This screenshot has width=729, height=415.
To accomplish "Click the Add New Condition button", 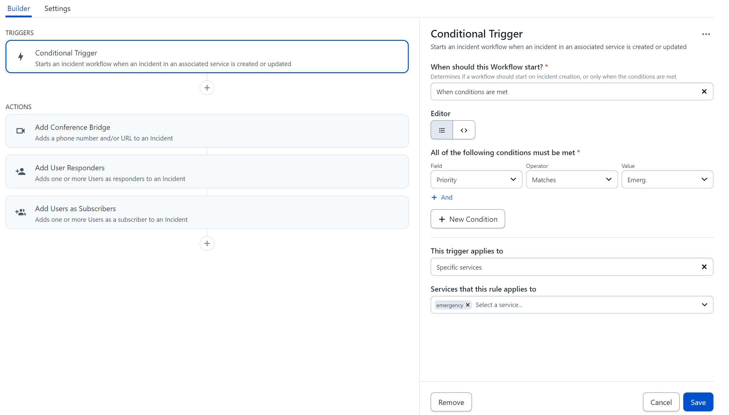I will point(468,218).
